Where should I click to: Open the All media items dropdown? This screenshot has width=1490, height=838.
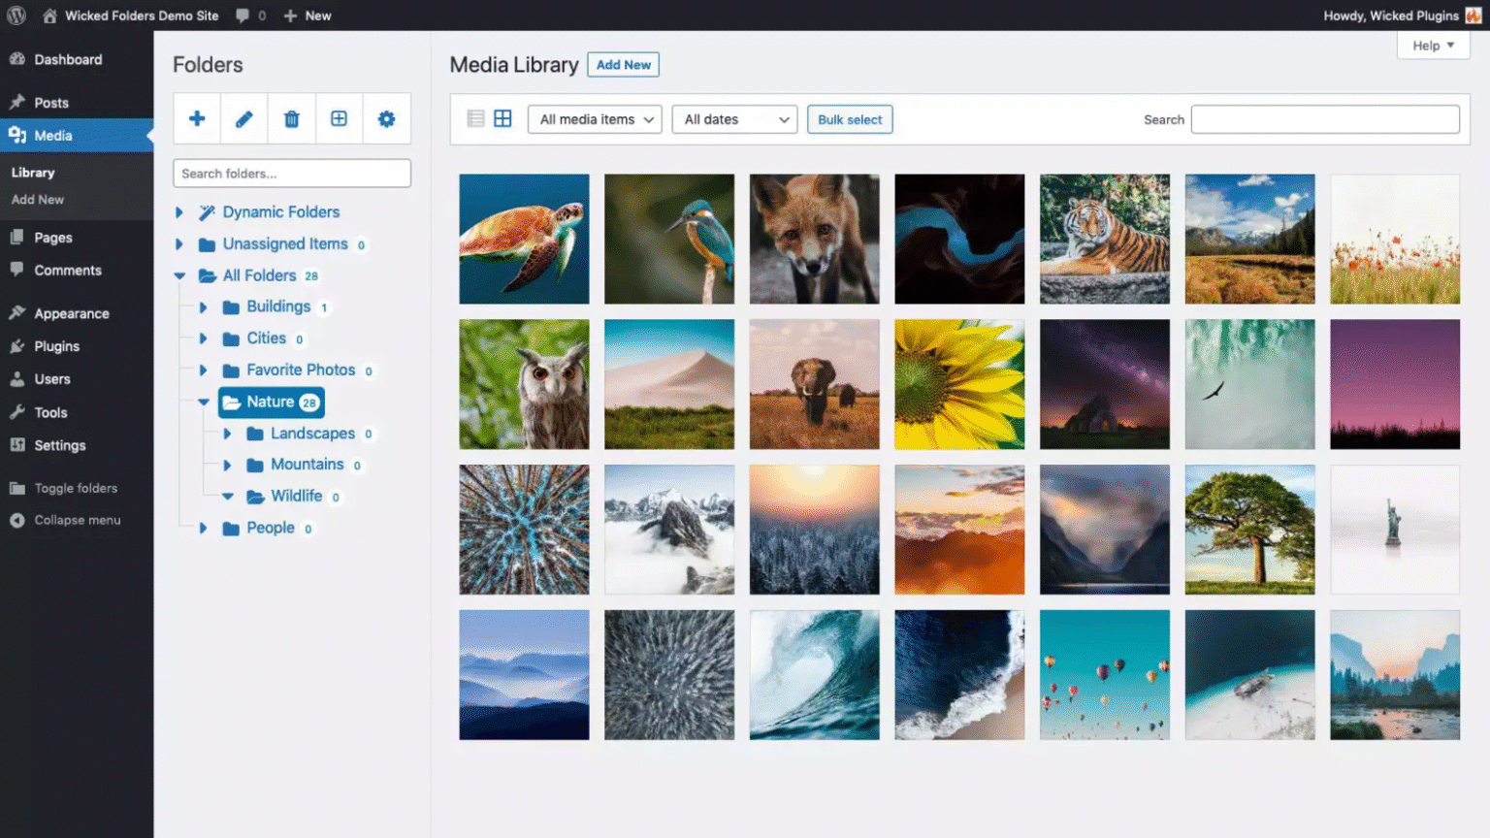[x=595, y=119]
